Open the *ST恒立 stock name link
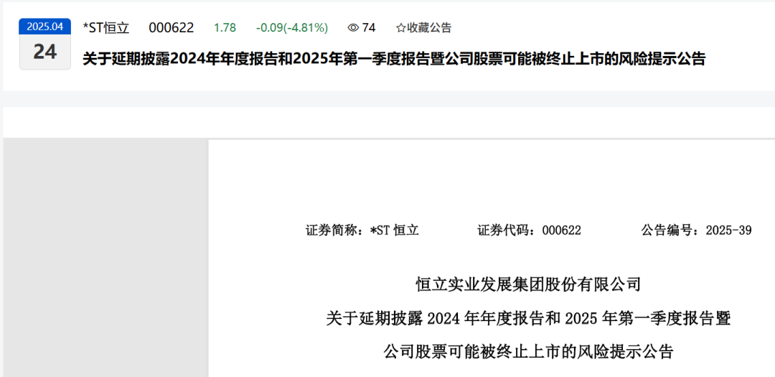This screenshot has width=775, height=377. [105, 28]
